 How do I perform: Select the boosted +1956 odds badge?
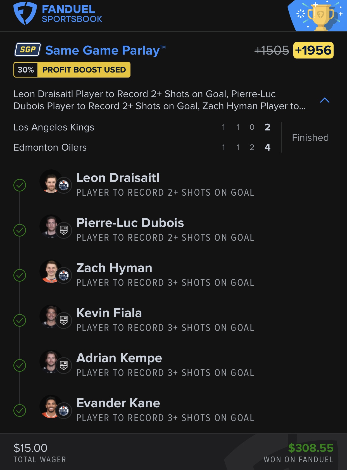point(313,50)
